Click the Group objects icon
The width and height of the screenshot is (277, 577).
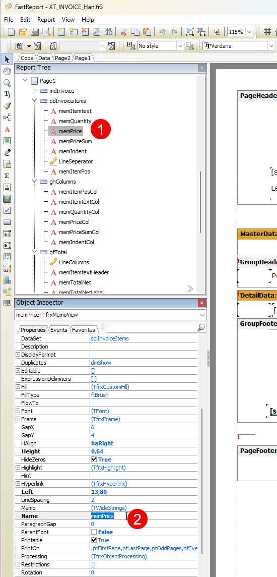[189, 32]
